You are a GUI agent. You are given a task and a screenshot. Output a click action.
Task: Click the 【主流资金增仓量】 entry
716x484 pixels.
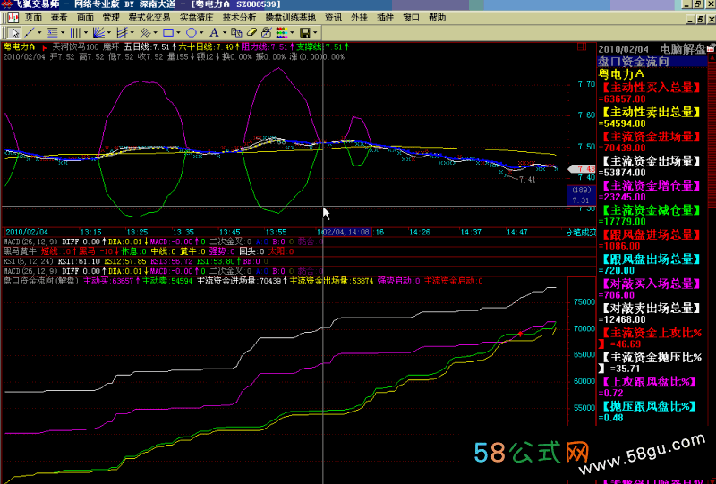click(x=651, y=186)
